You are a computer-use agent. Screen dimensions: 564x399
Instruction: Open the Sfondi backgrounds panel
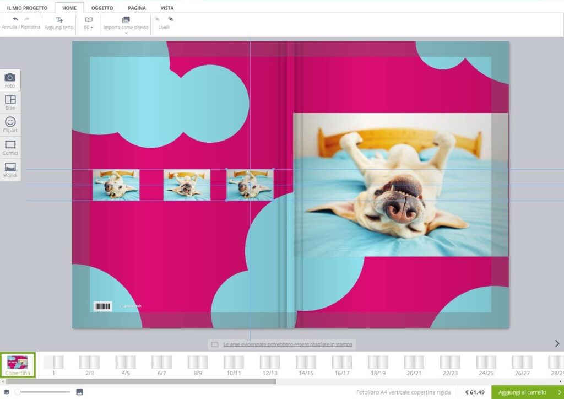pyautogui.click(x=10, y=170)
